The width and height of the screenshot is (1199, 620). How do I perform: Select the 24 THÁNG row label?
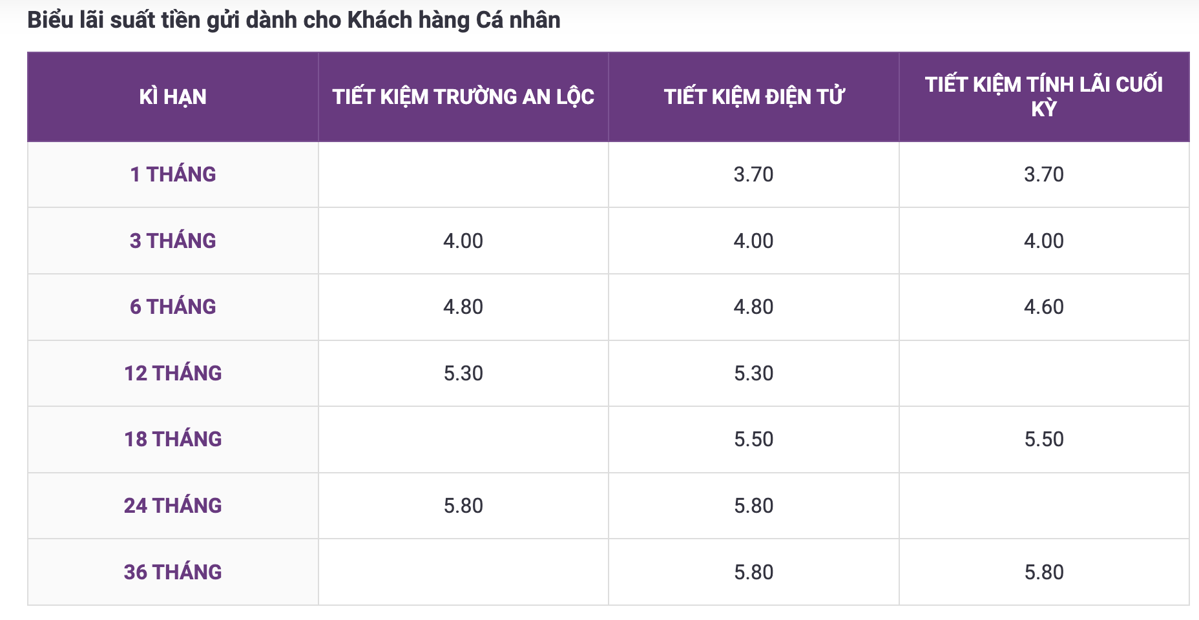tap(172, 506)
